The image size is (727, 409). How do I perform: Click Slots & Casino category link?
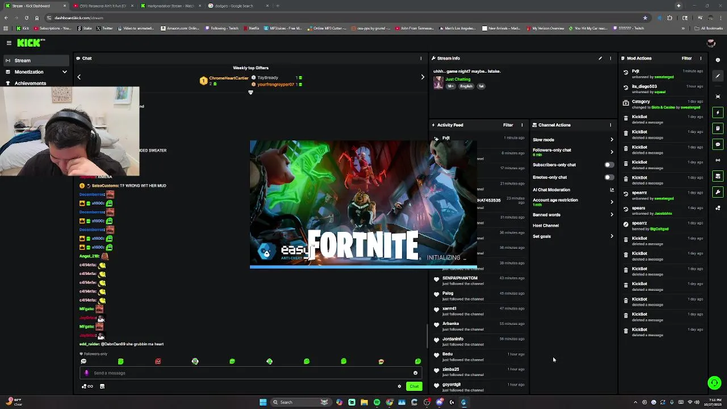tap(663, 107)
